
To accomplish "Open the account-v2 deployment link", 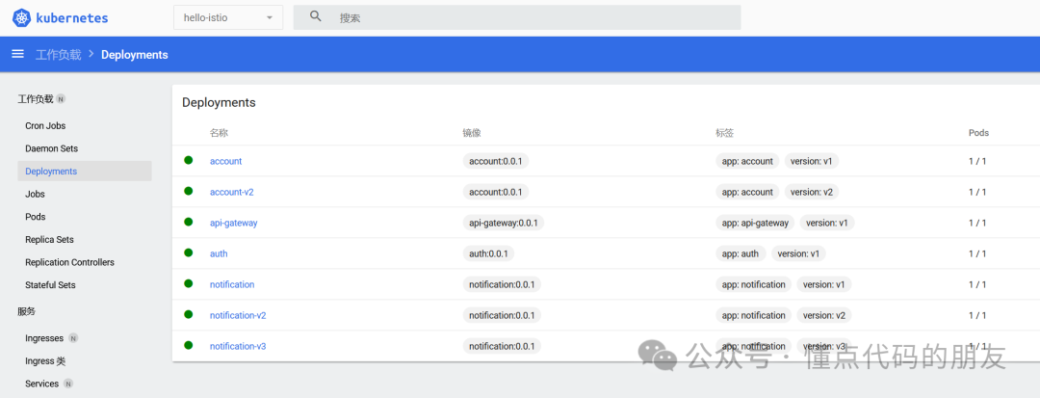I will point(231,192).
